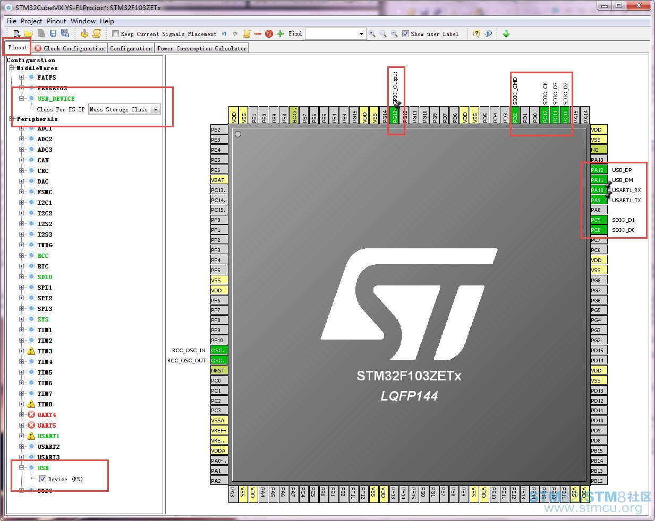655x521 pixels.
Task: Click the Generate Code gear icon
Action: (x=84, y=33)
